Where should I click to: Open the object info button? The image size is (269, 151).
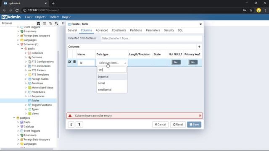(x=71, y=125)
